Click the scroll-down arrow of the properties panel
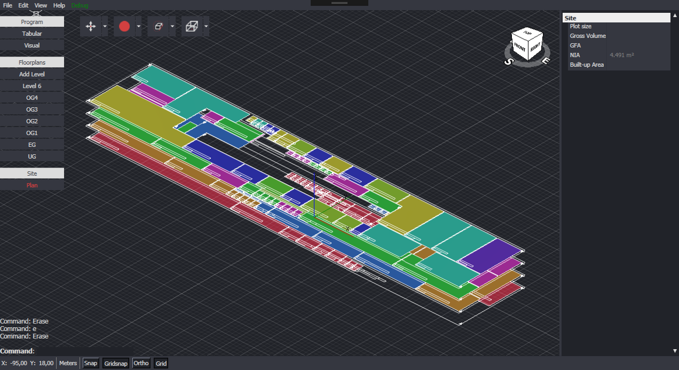 point(675,351)
